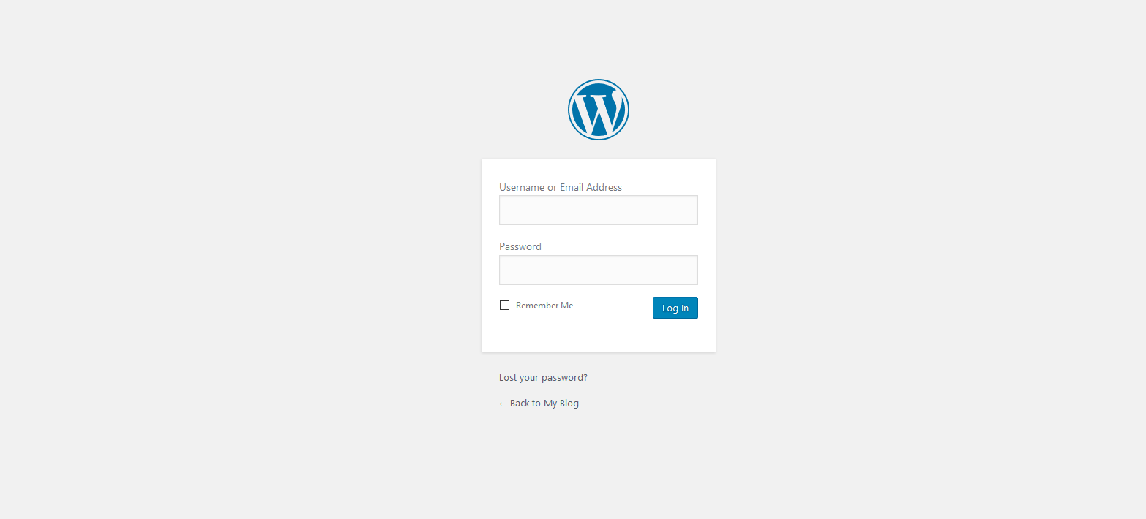Enable staying logged in with the Remember Me box
Viewport: 1146px width, 519px height.
[504, 306]
